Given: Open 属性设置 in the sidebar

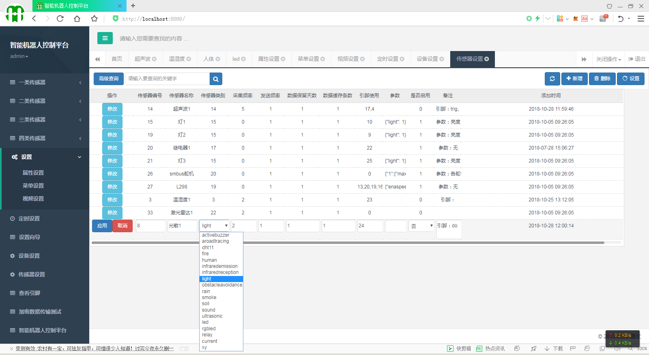Looking at the screenshot, I should click(x=33, y=173).
